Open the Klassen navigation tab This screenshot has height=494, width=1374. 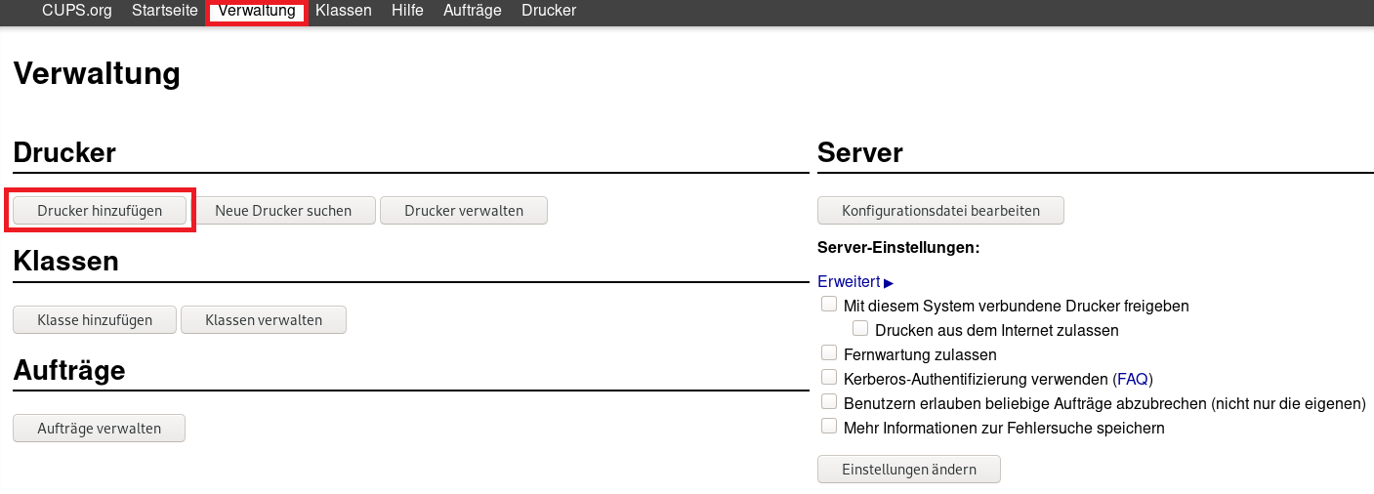[x=344, y=11]
